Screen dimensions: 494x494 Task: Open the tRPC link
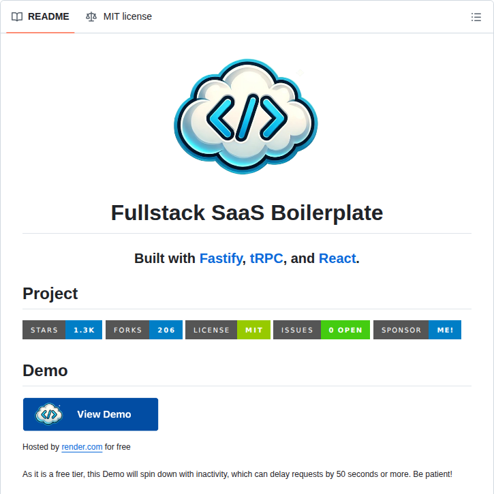tap(266, 258)
